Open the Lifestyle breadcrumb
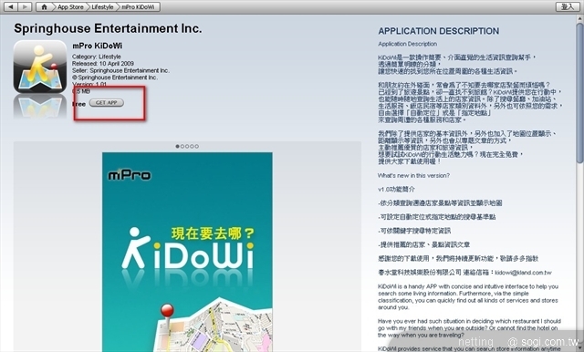Image resolution: width=584 pixels, height=352 pixels. (102, 6)
